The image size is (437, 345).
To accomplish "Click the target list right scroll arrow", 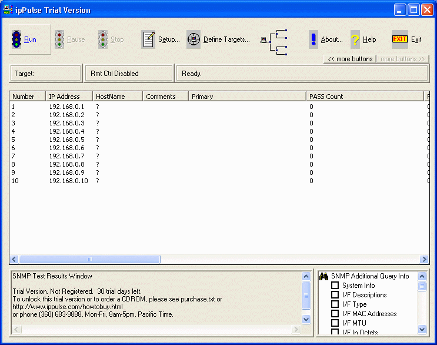I will [424, 260].
